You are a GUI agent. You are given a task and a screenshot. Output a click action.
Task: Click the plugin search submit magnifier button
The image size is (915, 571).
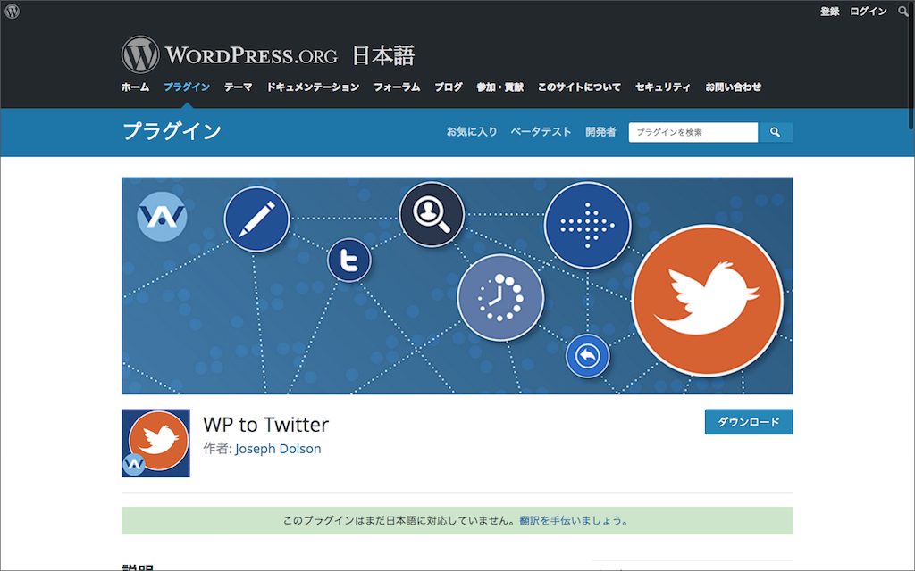click(x=775, y=132)
